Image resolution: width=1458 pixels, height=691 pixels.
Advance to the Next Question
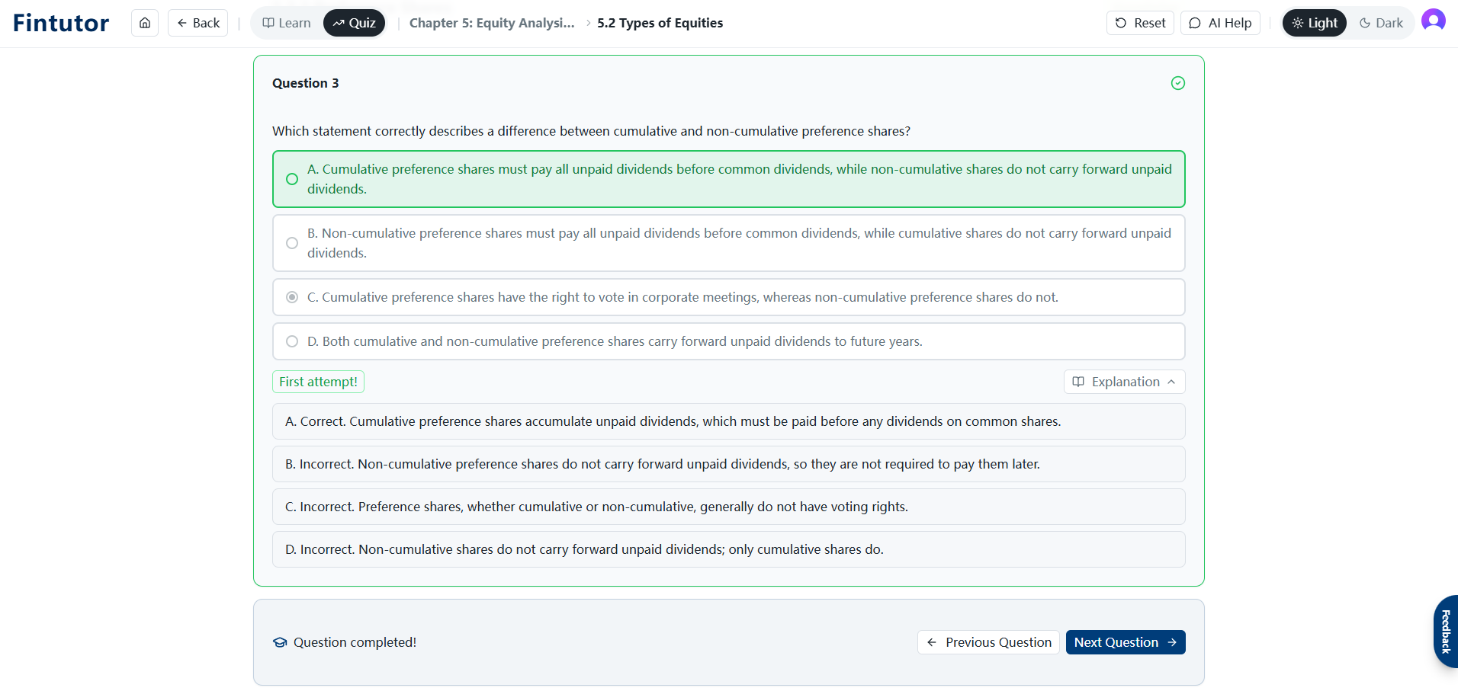[1126, 642]
